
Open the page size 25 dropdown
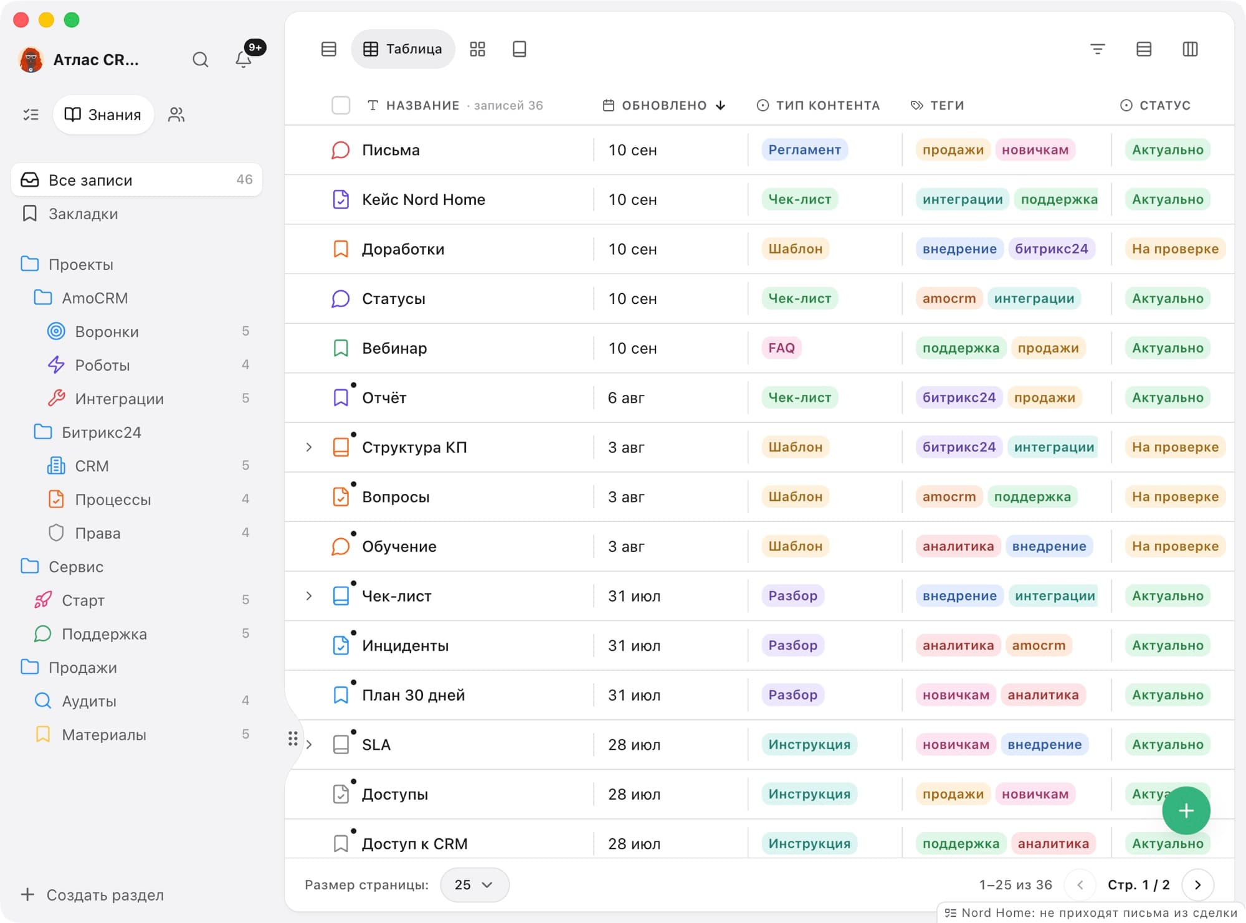pos(475,884)
